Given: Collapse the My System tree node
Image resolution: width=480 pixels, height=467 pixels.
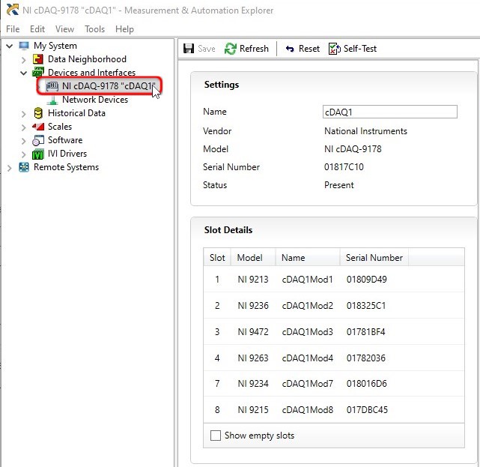Looking at the screenshot, I should click(10, 46).
